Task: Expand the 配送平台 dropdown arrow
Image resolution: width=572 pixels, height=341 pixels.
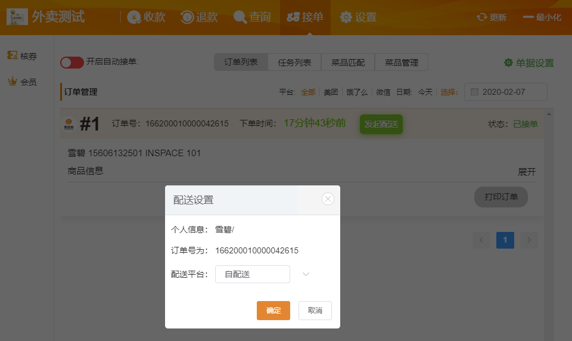Action: point(306,274)
